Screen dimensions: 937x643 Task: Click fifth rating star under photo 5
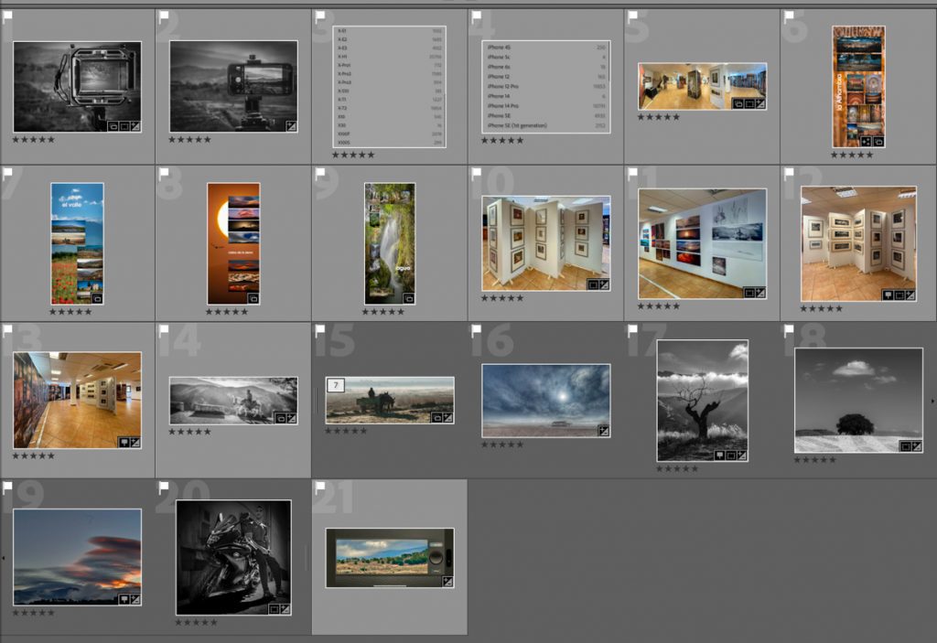tap(676, 117)
